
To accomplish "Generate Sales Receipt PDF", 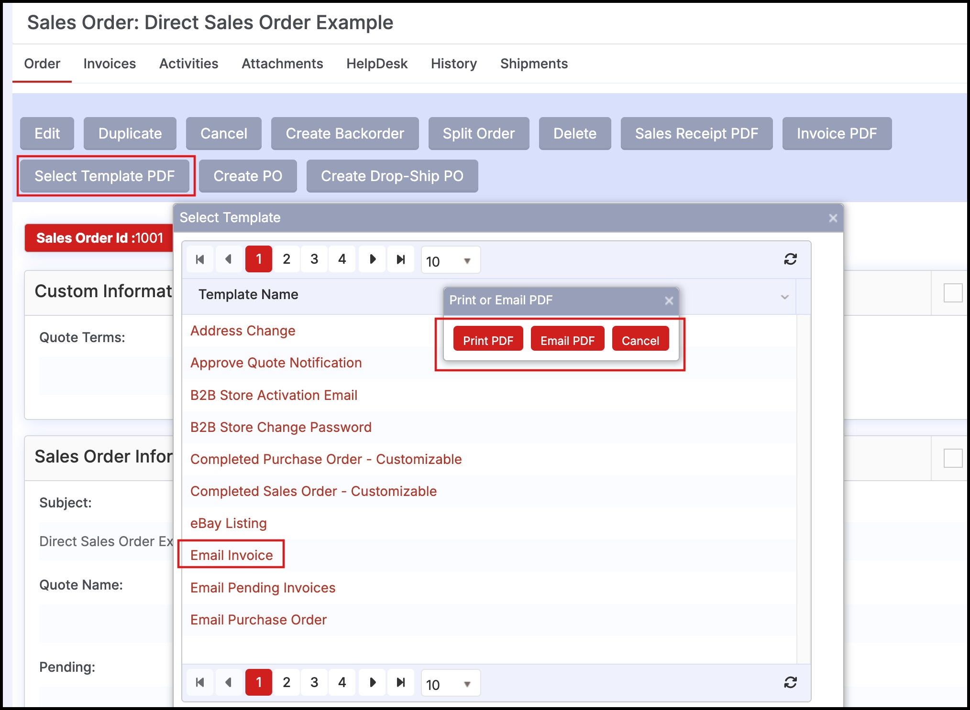I will pyautogui.click(x=696, y=133).
